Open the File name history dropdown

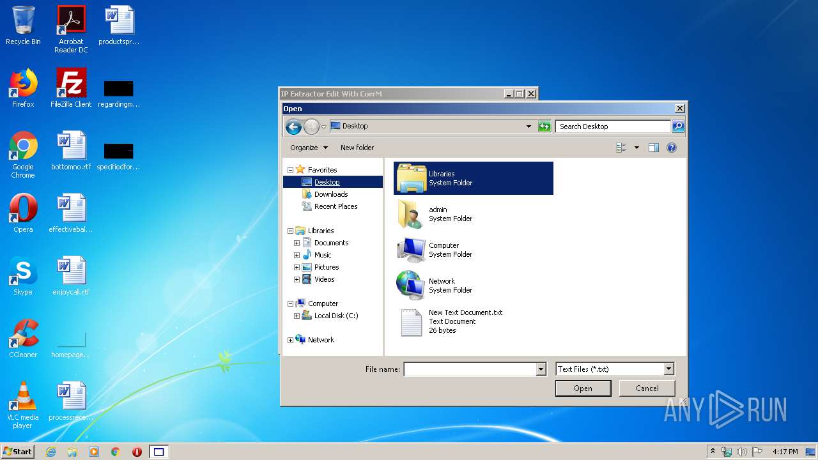point(541,369)
